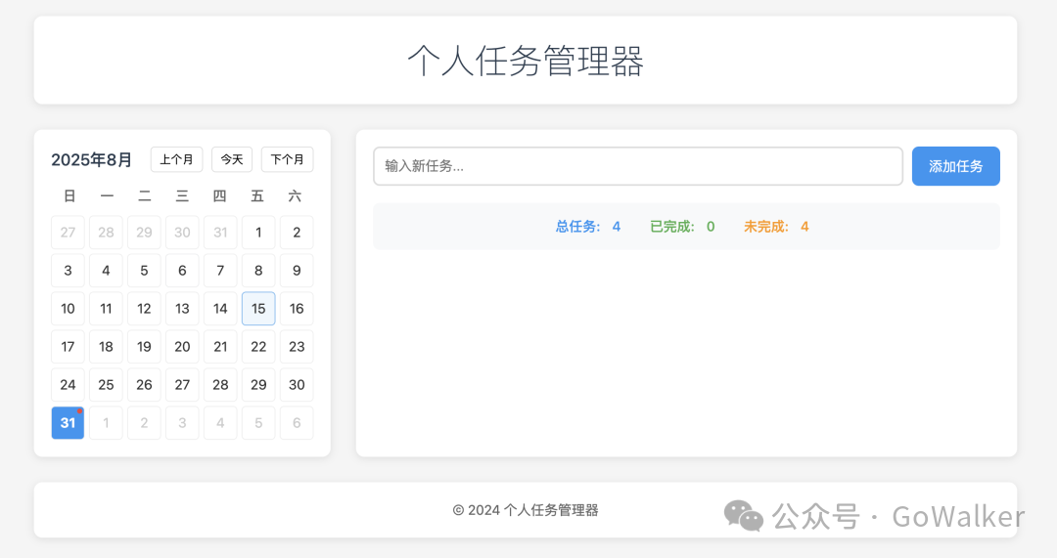Choose August 8 in the calendar

click(258, 271)
